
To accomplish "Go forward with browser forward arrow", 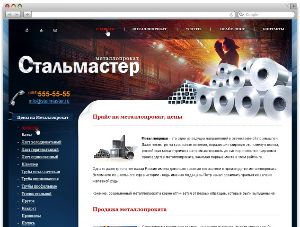I will (x=17, y=14).
